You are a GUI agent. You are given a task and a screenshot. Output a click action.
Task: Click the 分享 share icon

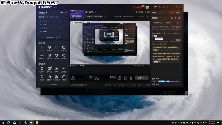coord(147,12)
